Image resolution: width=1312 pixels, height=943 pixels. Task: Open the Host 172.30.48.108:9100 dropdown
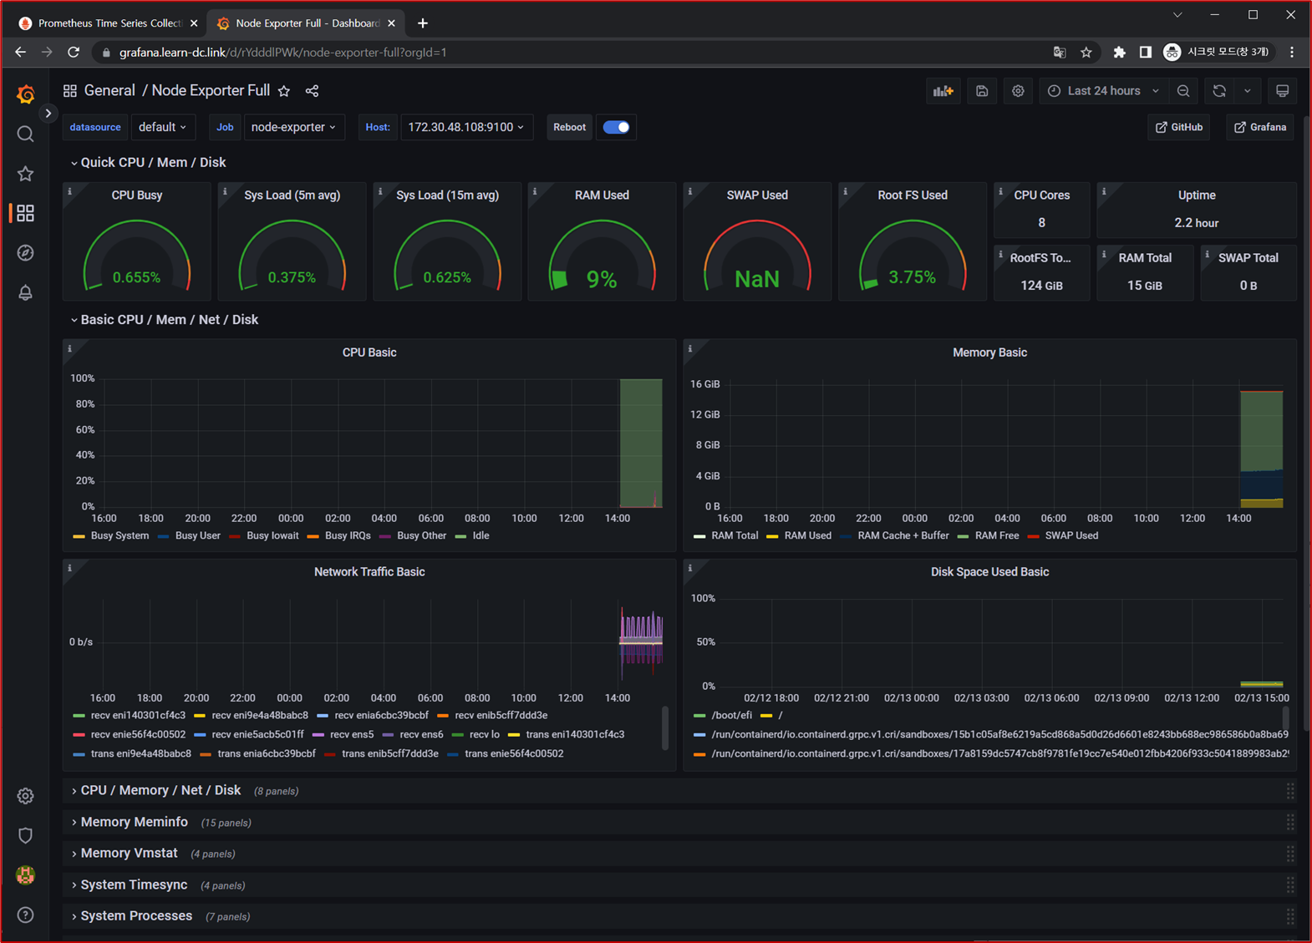point(465,127)
